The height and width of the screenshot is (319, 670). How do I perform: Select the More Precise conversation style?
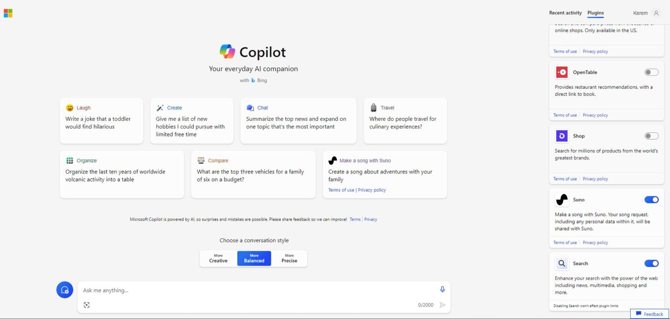(289, 258)
